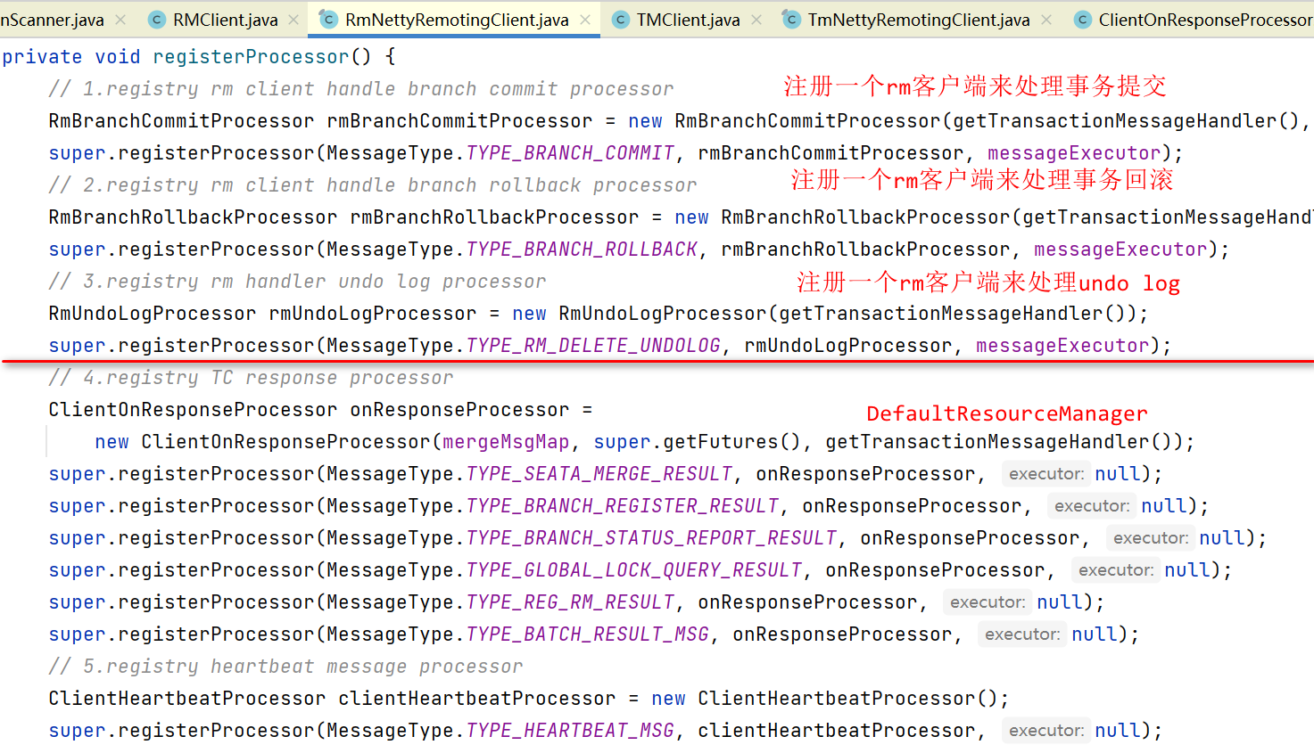The image size is (1314, 753).
Task: Click the rmBranchCommitProcessor variable declaration
Action: [x=459, y=121]
